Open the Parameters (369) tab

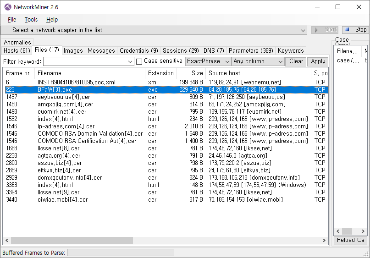click(251, 51)
